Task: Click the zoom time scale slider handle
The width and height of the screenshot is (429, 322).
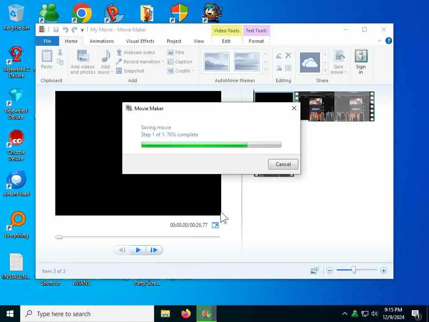Action: 354,270
